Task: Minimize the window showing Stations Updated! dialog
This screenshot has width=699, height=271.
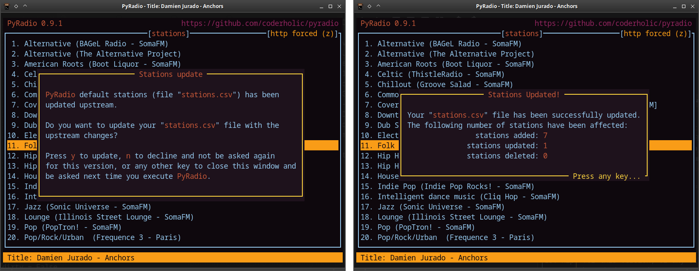Action: [x=674, y=6]
